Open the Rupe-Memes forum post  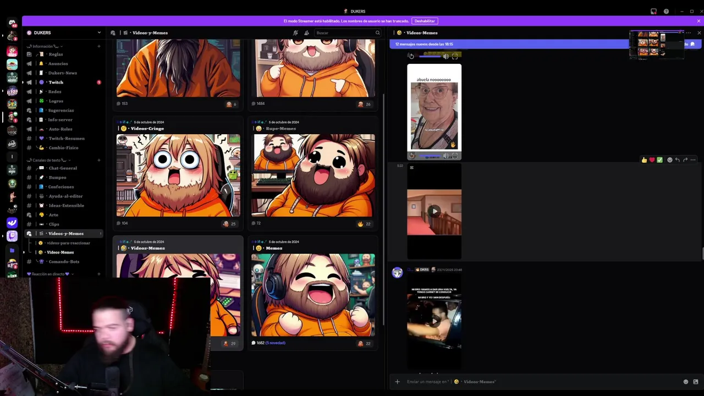[313, 172]
